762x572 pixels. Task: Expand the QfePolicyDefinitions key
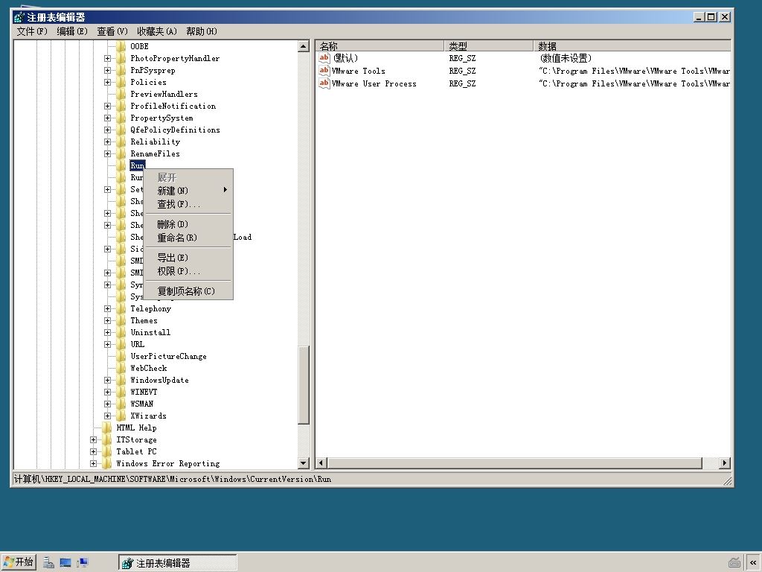click(107, 130)
